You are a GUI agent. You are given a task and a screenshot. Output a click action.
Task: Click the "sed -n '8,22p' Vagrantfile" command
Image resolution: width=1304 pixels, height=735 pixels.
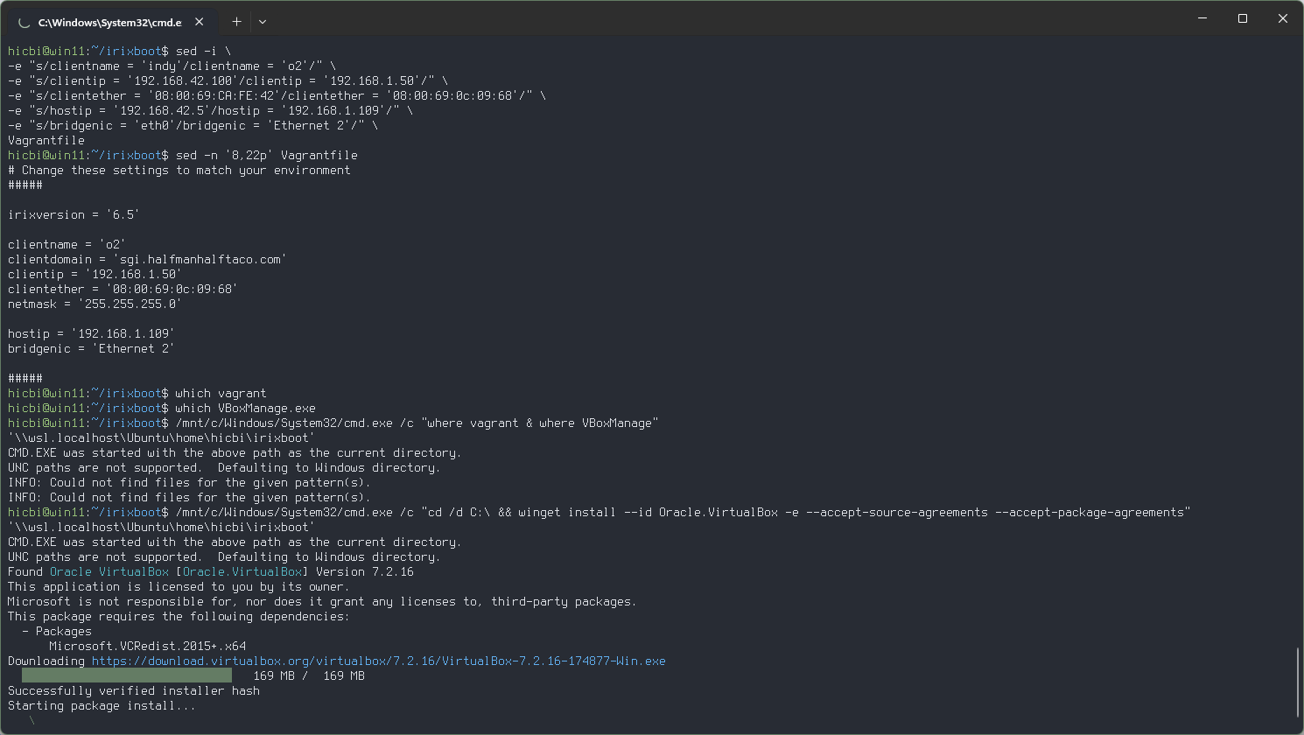(x=267, y=155)
